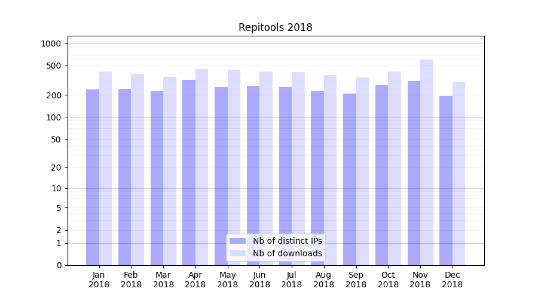Viewport: 538px width, 298px height.
Task: Click the Aug 2018 x-axis label
Action: [x=324, y=280]
